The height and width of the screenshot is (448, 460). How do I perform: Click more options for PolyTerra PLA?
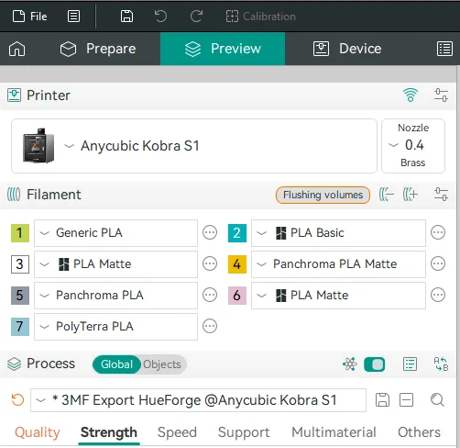(210, 326)
